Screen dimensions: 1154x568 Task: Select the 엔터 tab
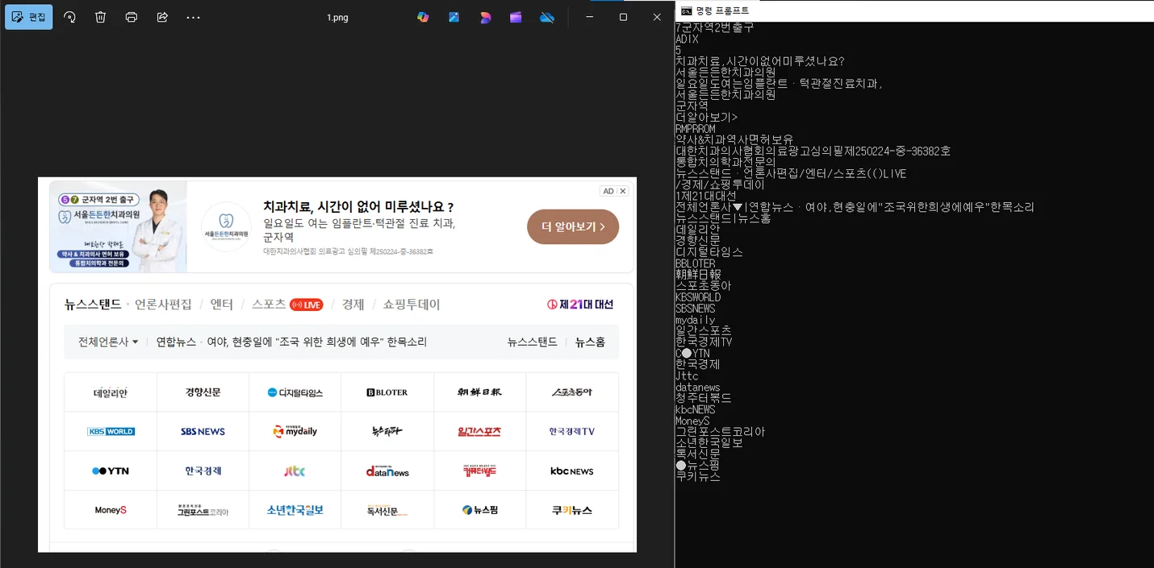tap(222, 305)
